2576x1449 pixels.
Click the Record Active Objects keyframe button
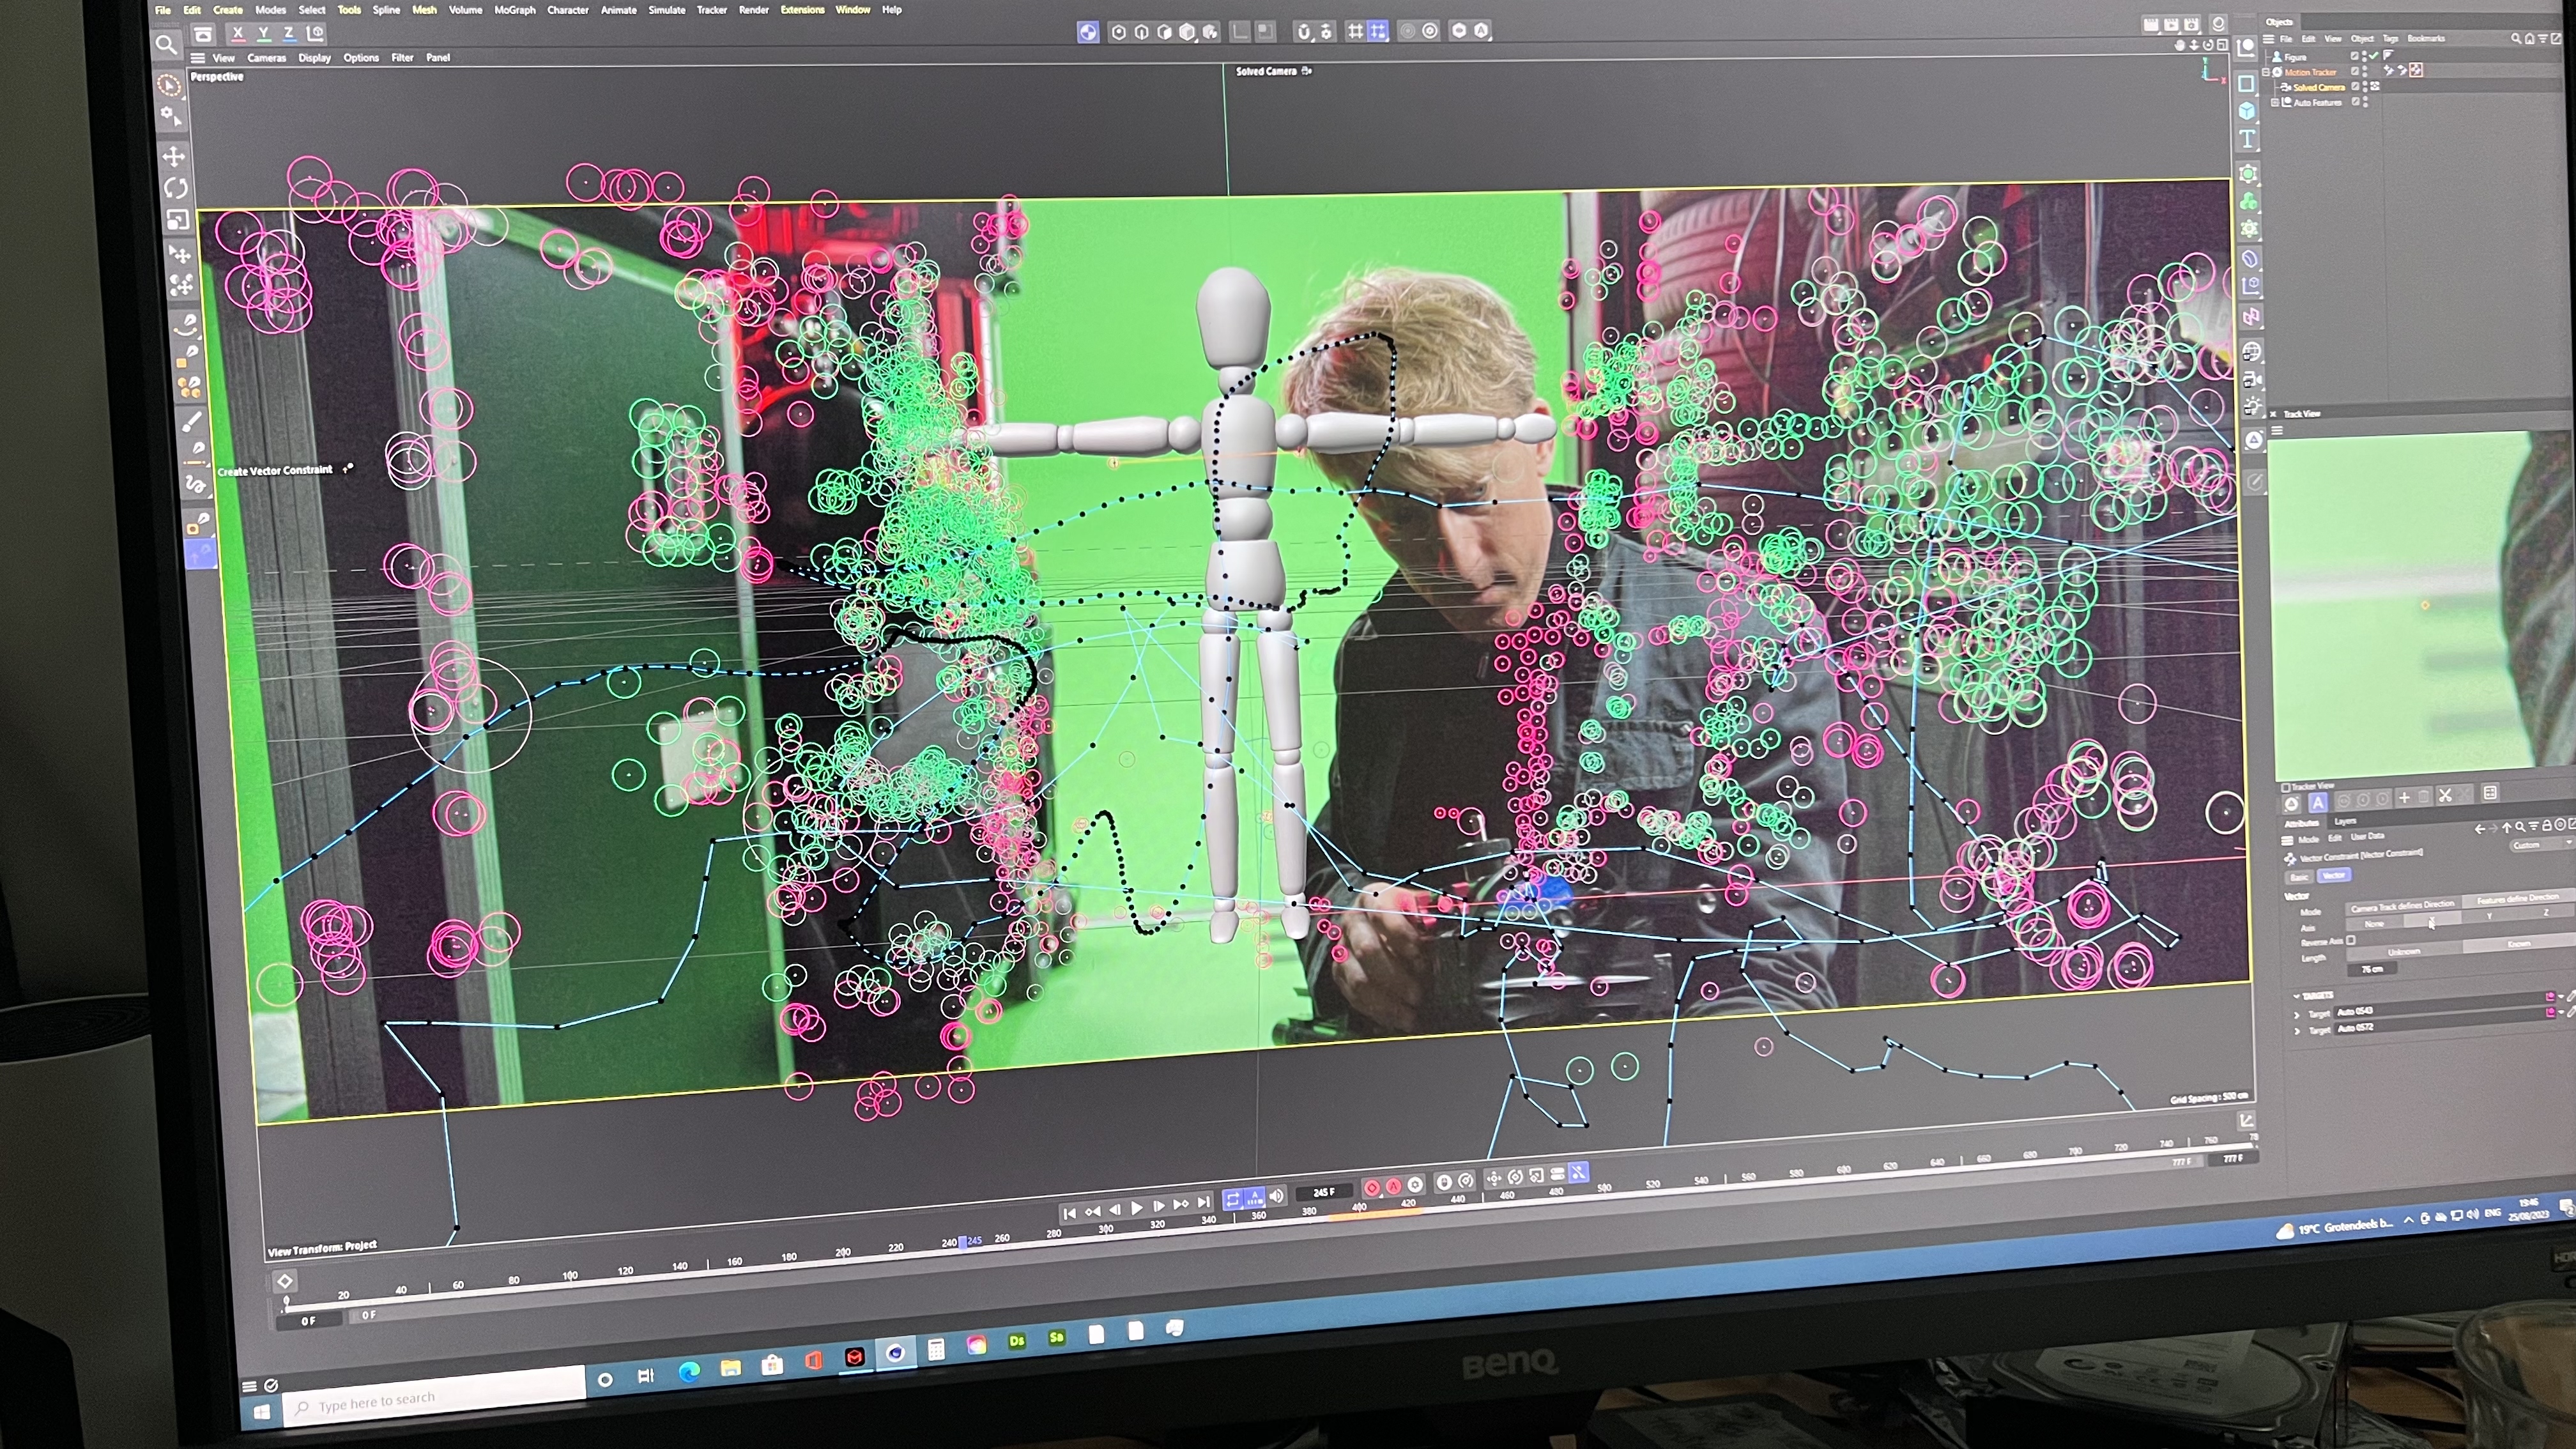pos(1372,1187)
